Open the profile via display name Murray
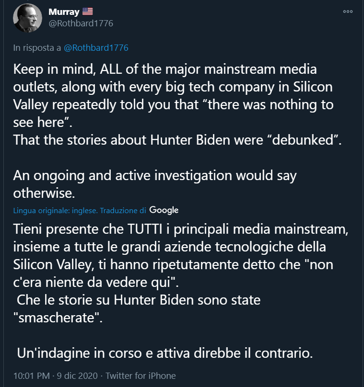The height and width of the screenshot is (387, 364). [x=64, y=11]
